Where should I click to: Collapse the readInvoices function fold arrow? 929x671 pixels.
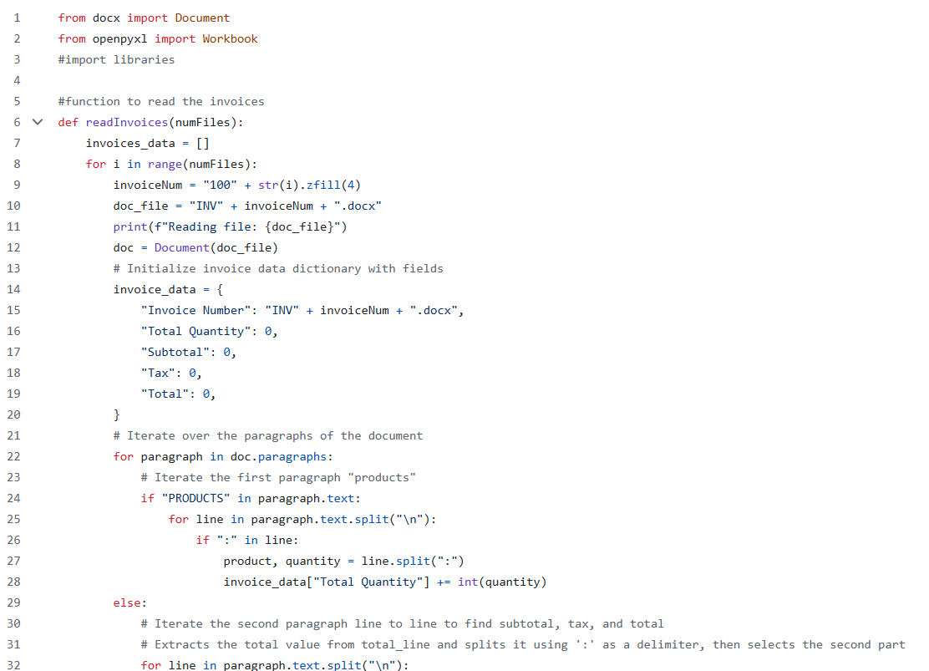pos(38,122)
